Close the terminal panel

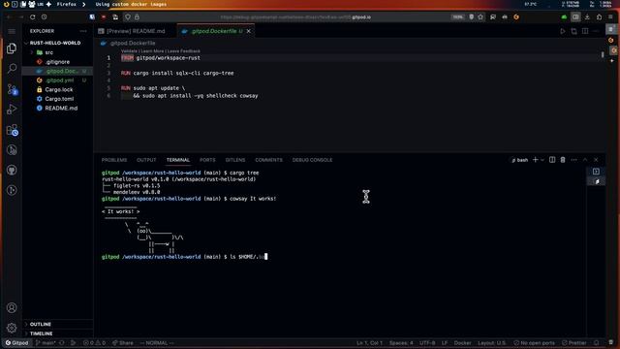click(596, 160)
